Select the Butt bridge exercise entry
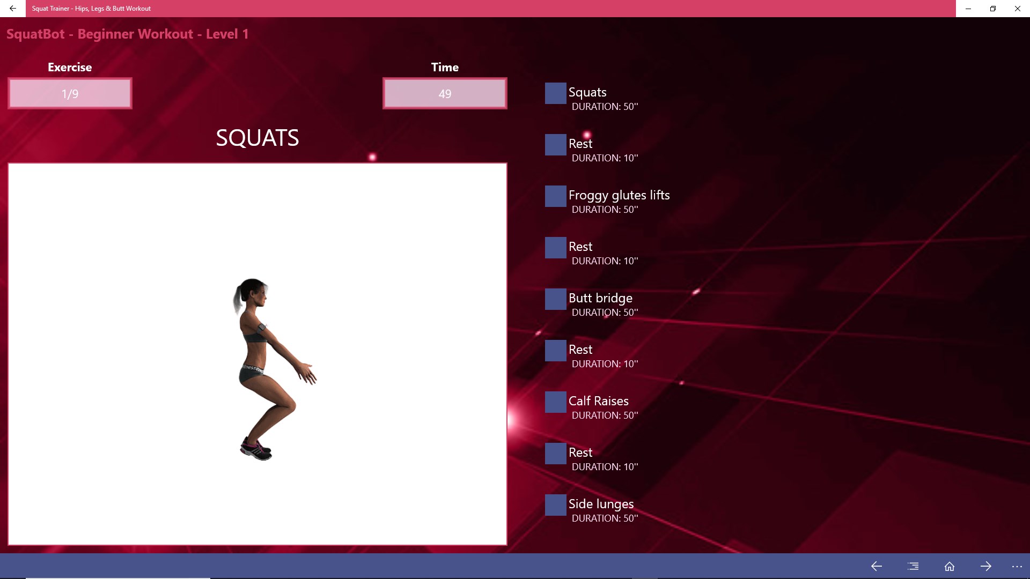The height and width of the screenshot is (579, 1030). pos(600,298)
